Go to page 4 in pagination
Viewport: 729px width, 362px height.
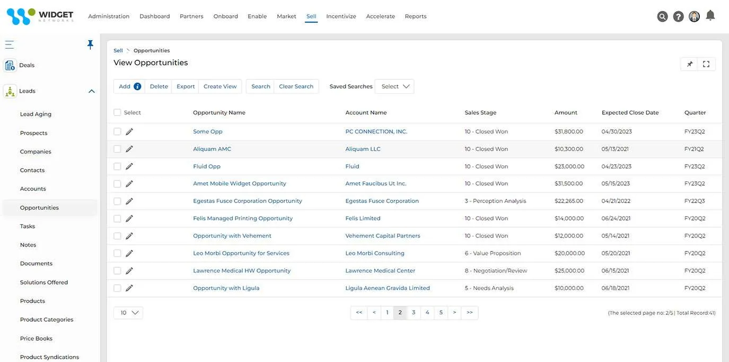tap(427, 313)
